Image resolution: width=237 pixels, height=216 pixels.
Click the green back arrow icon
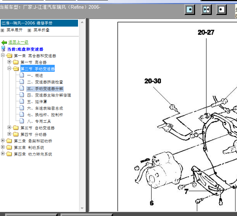coord(4,43)
